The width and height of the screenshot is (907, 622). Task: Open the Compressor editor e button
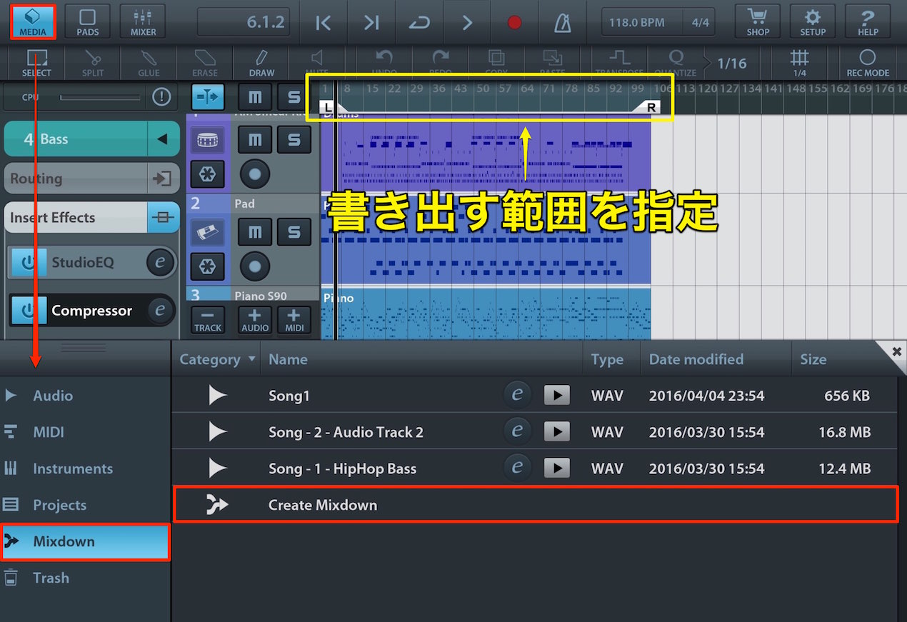(160, 311)
